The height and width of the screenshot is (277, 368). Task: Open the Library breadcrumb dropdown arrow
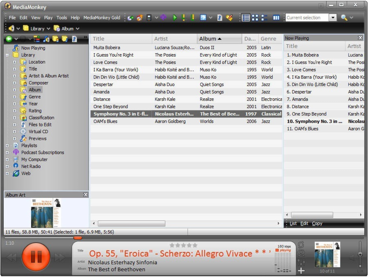pyautogui.click(x=48, y=29)
